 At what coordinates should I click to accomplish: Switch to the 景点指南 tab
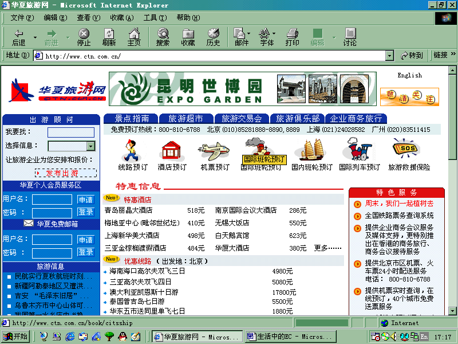131,119
